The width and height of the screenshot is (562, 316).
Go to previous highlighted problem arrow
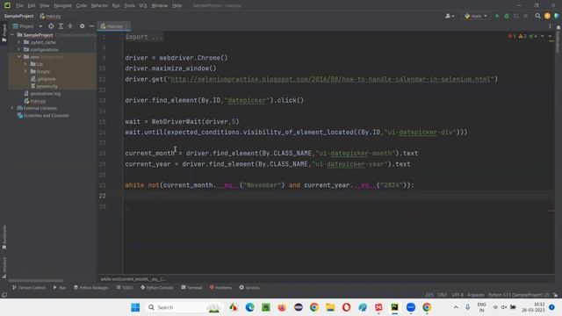point(543,36)
